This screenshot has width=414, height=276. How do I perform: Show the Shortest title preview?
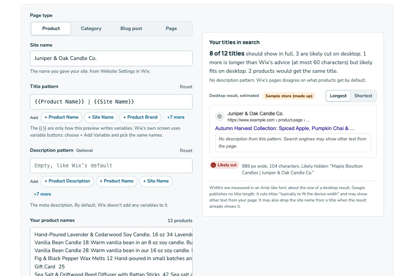[363, 96]
